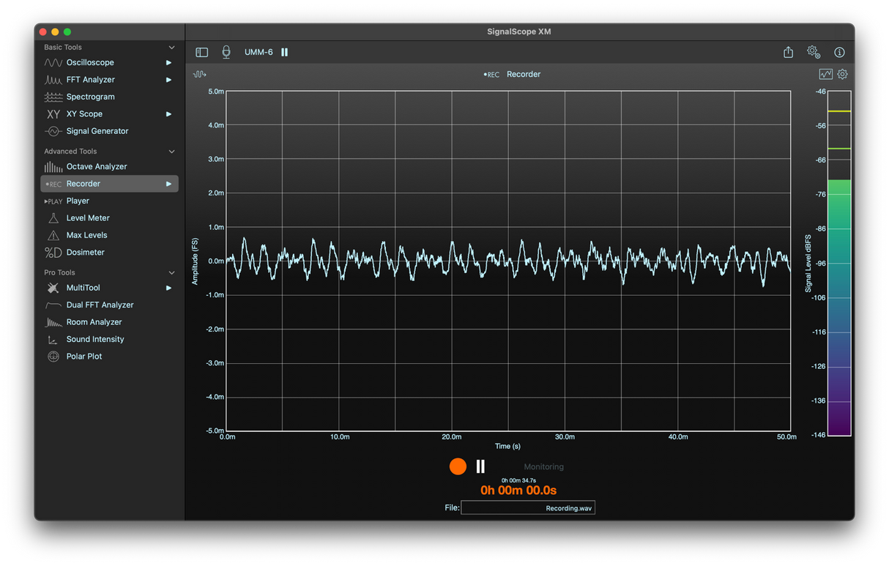Collapse the Advanced Tools section

point(171,152)
